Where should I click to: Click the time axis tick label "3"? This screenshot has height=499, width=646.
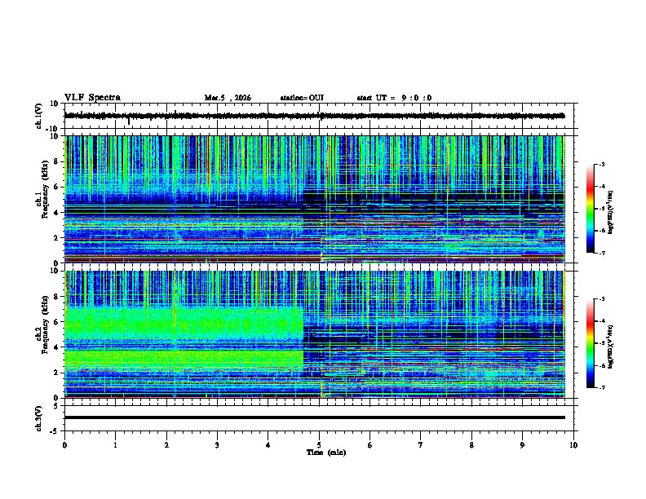coord(217,445)
